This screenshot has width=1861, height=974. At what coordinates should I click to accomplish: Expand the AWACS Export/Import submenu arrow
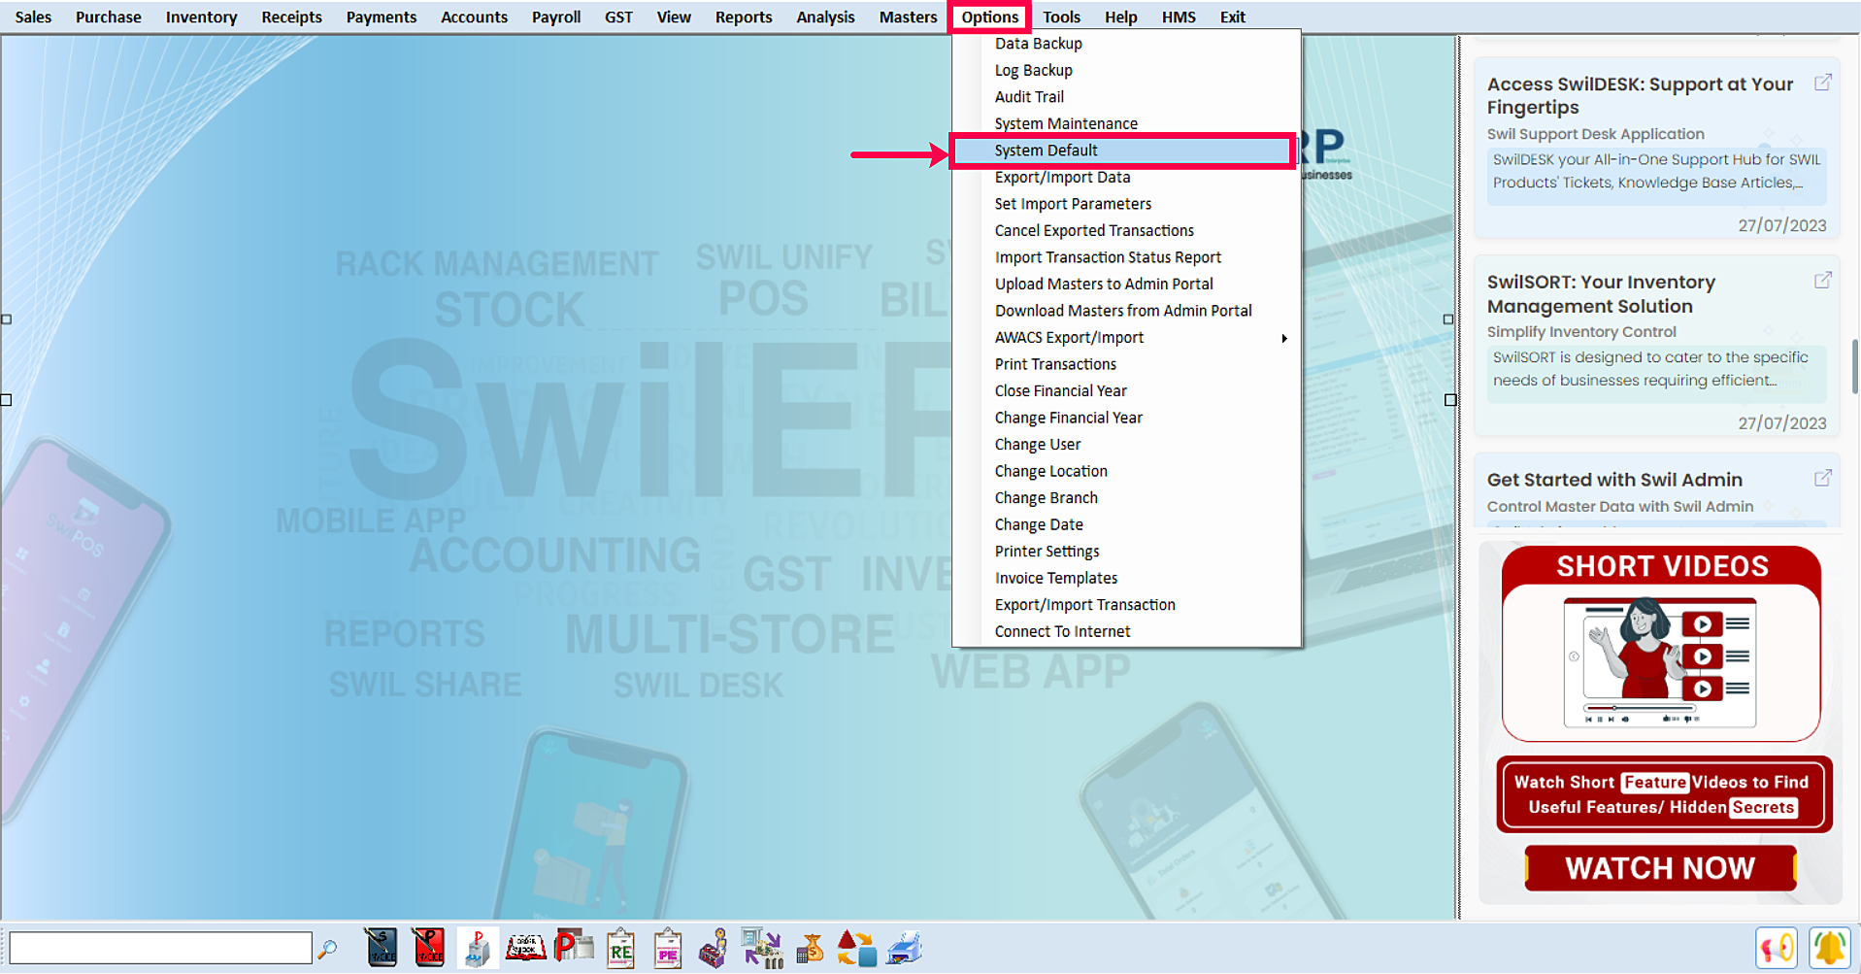(x=1284, y=338)
